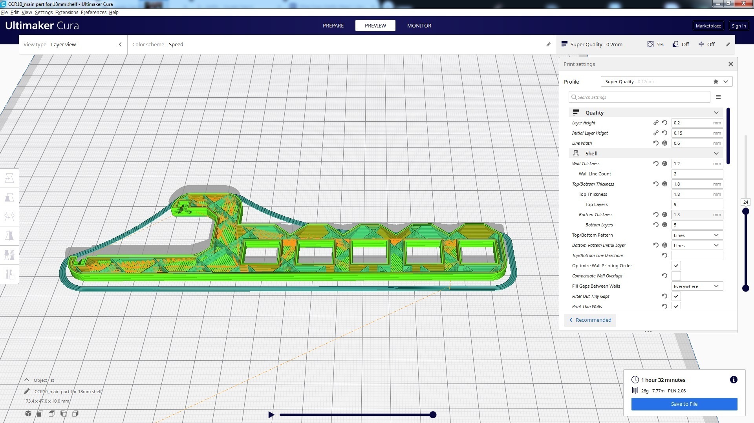The width and height of the screenshot is (754, 423).
Task: Show the print time info icon
Action: click(734, 379)
